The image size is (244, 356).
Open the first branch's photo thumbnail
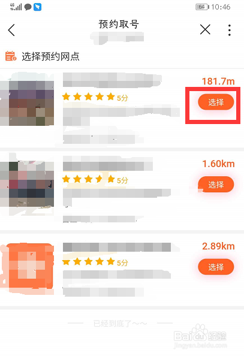(27, 103)
